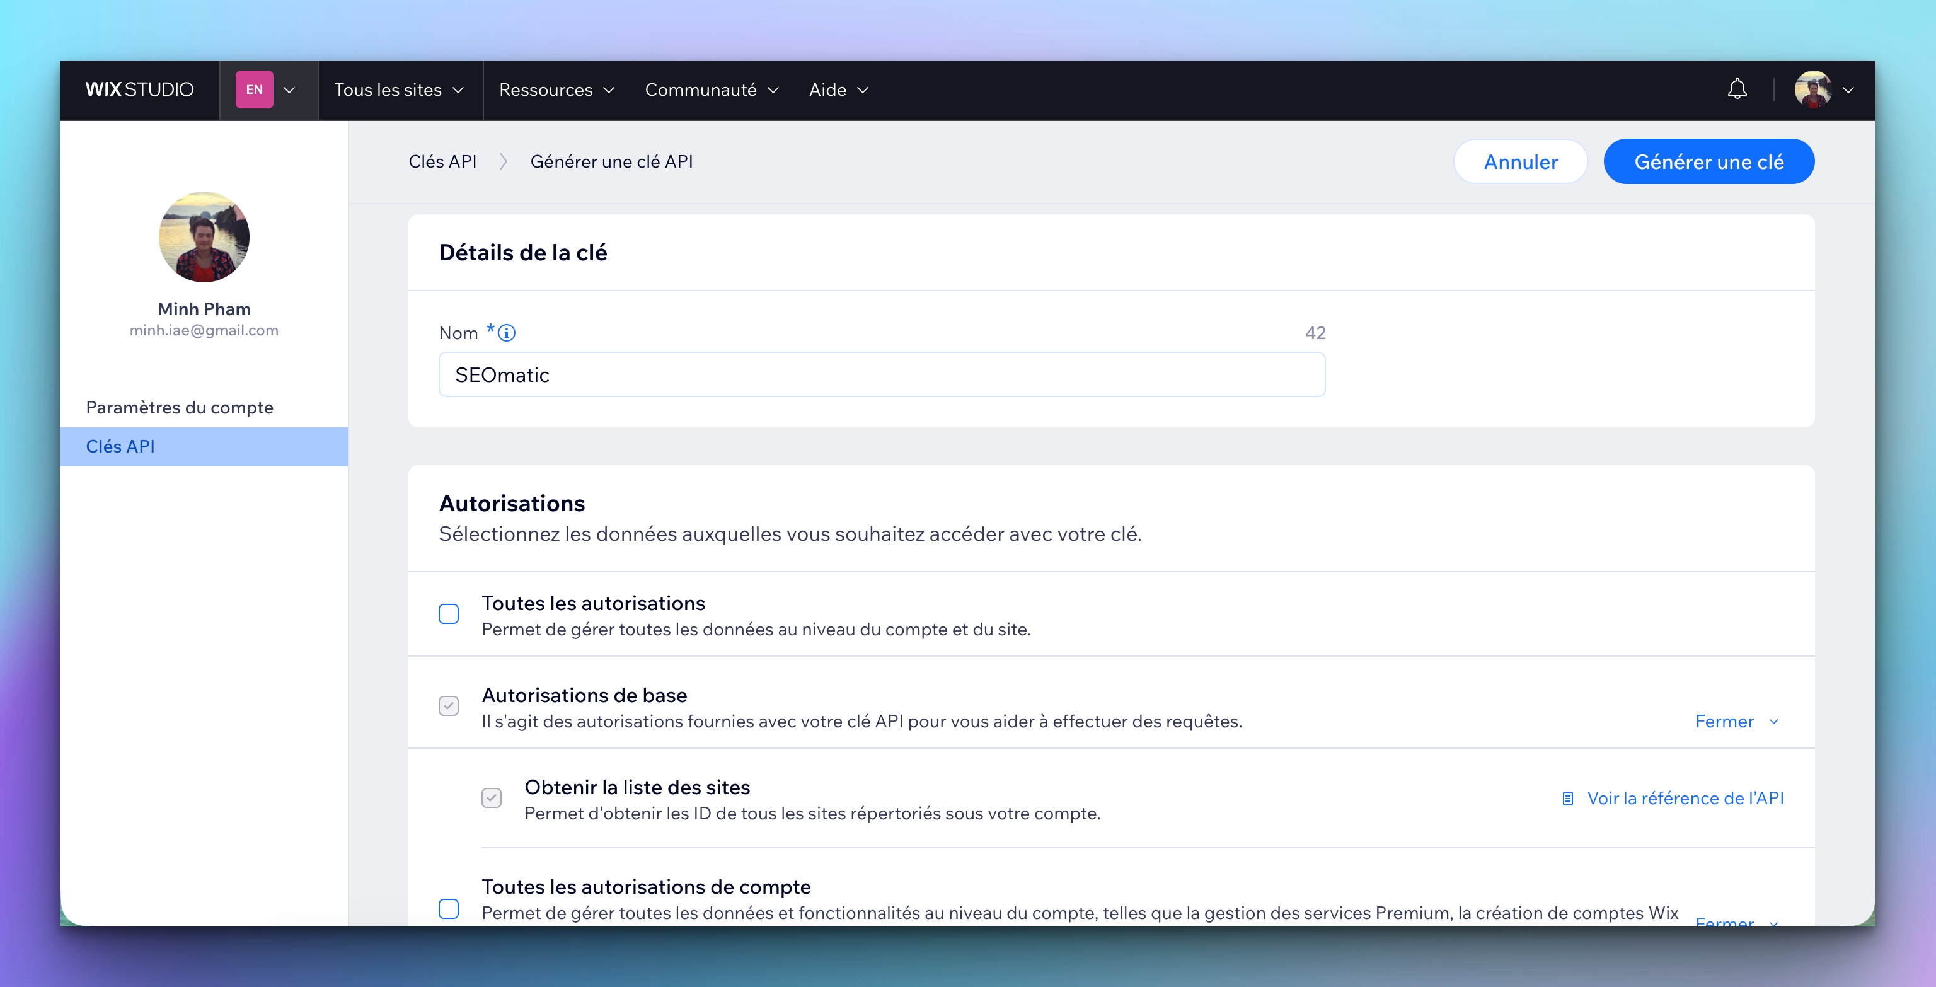Expand the account menu arrow beside the avatar
Screen dimensions: 1936x987
1849,90
